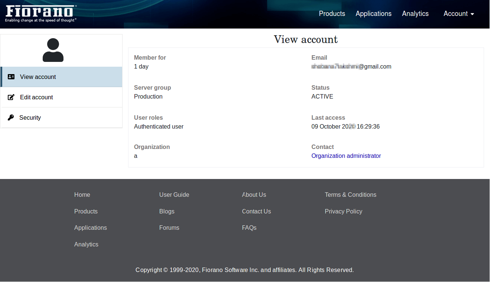
Task: Click the Fiorano Software copyright notice
Action: pos(245,270)
